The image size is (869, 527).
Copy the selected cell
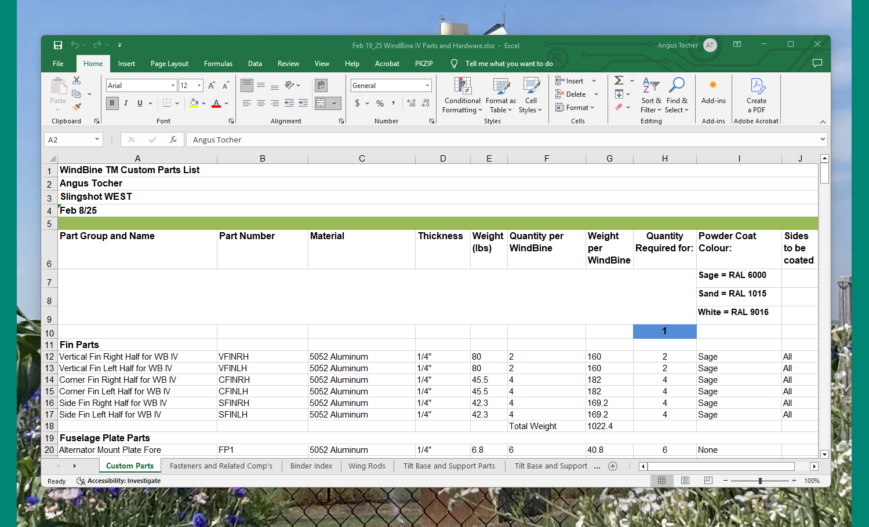pyautogui.click(x=76, y=94)
